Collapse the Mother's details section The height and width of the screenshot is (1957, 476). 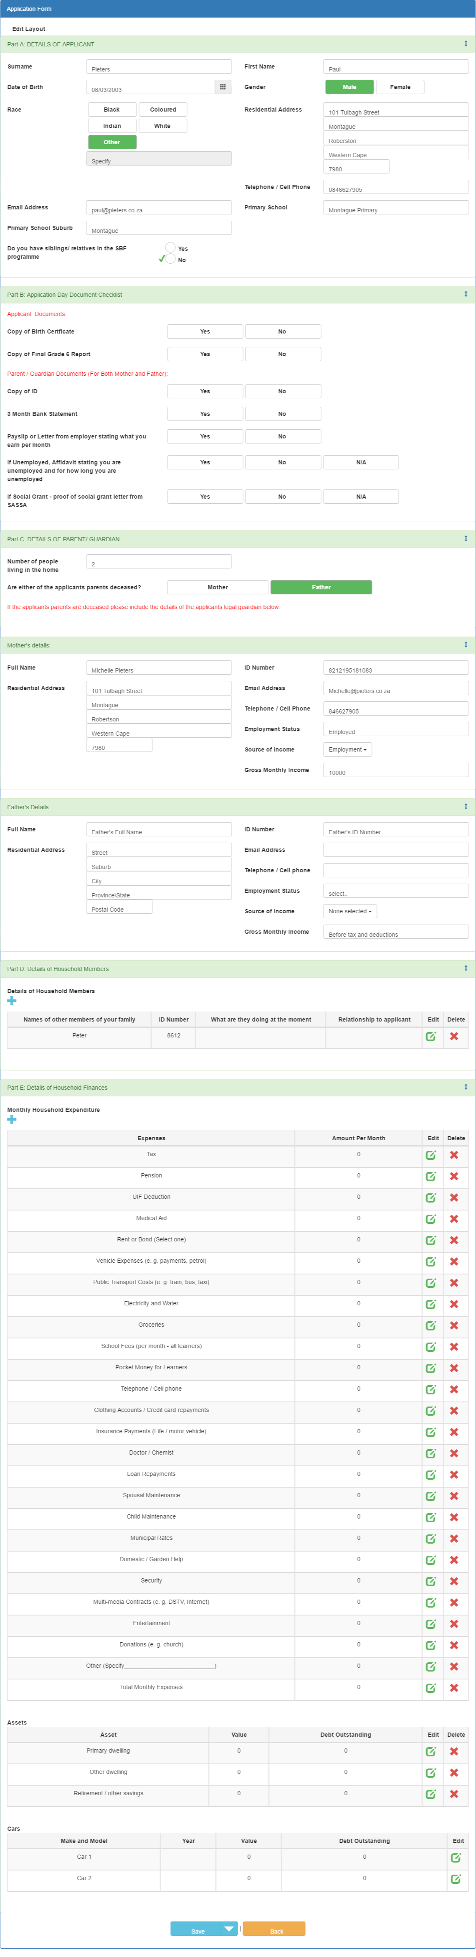click(466, 645)
